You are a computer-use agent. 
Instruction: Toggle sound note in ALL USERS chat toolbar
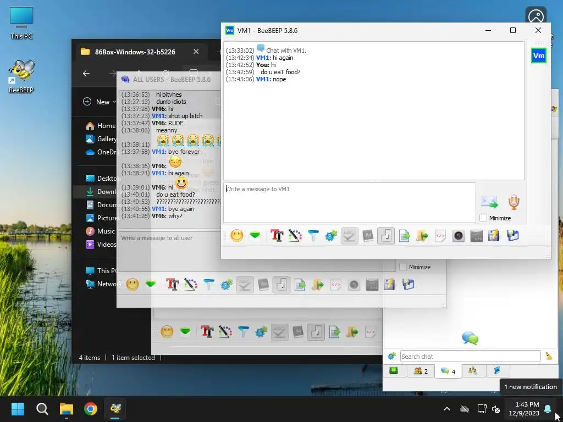pyautogui.click(x=281, y=285)
